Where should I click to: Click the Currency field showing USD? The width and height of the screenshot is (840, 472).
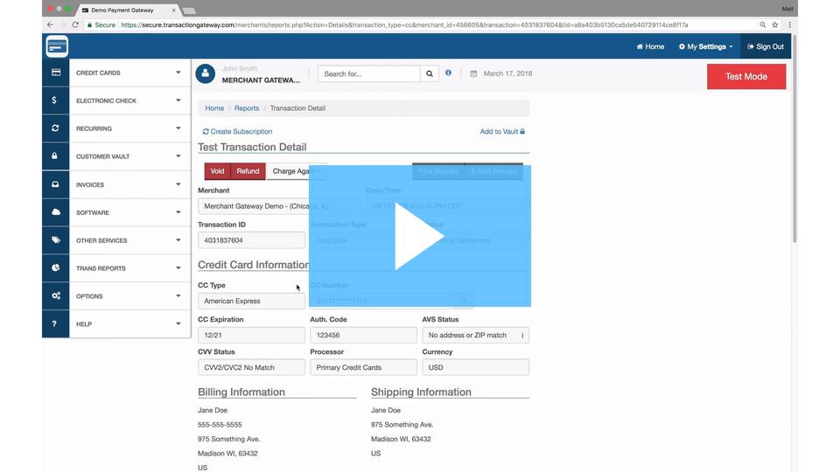476,368
